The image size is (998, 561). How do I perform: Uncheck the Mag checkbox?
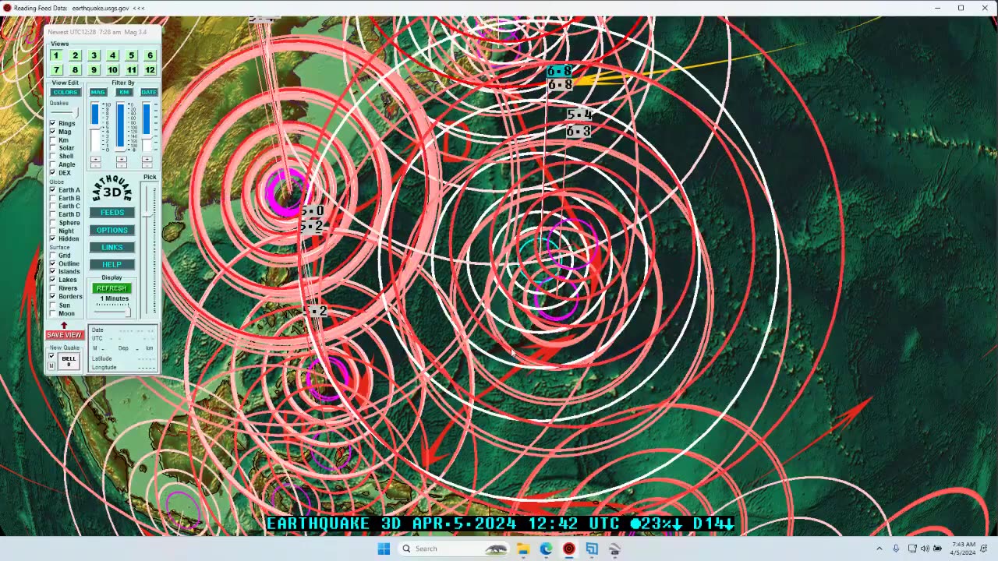coord(53,132)
